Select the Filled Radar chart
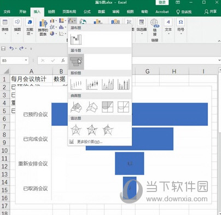 (x=108, y=130)
